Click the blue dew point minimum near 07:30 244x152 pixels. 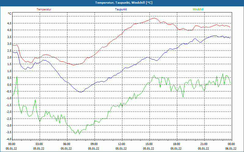coord(81,92)
